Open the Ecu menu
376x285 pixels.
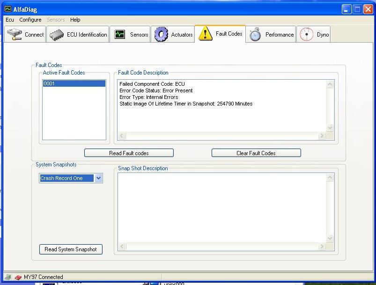click(x=10, y=20)
